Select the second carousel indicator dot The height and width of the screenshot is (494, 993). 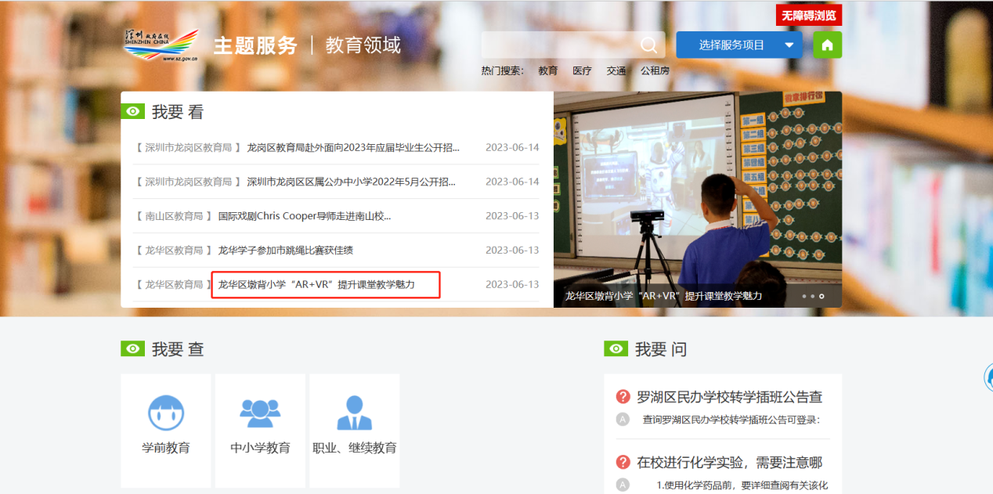[x=812, y=297]
